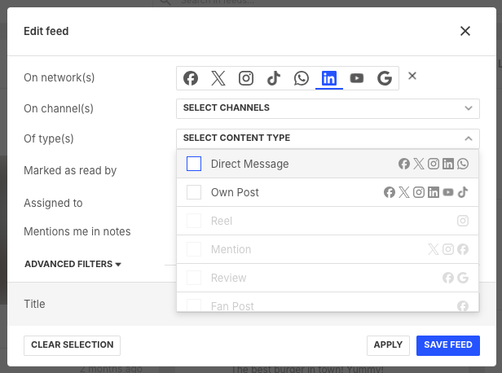Click the Instagram icon in Direct Message row

tap(434, 164)
